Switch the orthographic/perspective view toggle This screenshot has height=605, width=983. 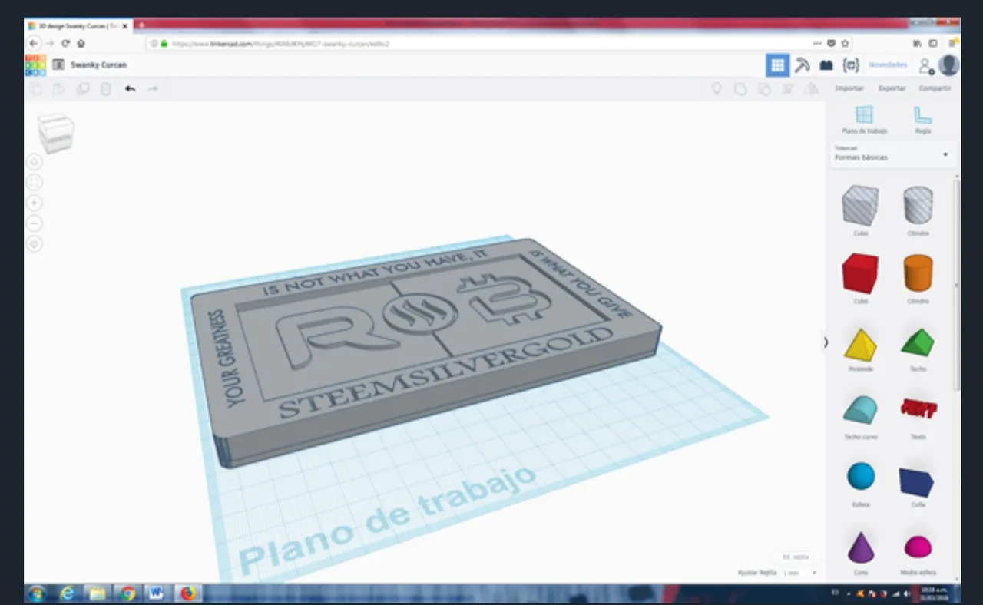pyautogui.click(x=35, y=244)
